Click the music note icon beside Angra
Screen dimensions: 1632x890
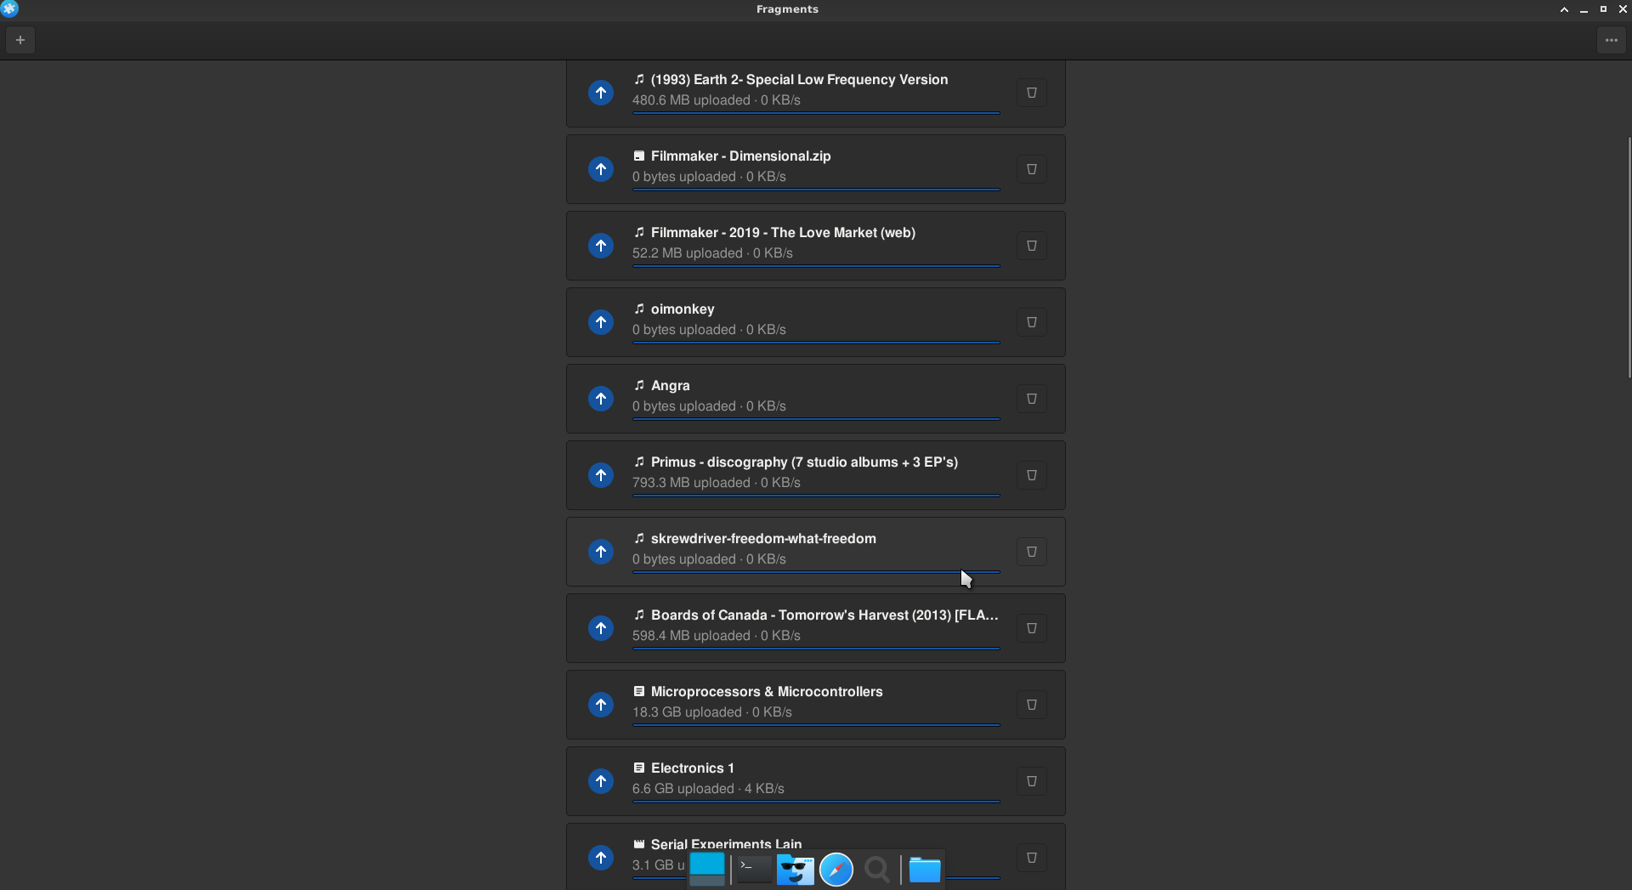coord(639,385)
